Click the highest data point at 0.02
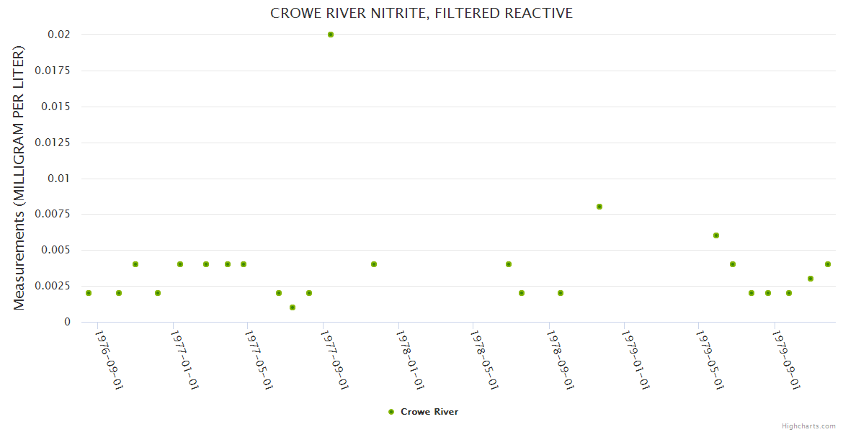The width and height of the screenshot is (843, 432). [331, 35]
